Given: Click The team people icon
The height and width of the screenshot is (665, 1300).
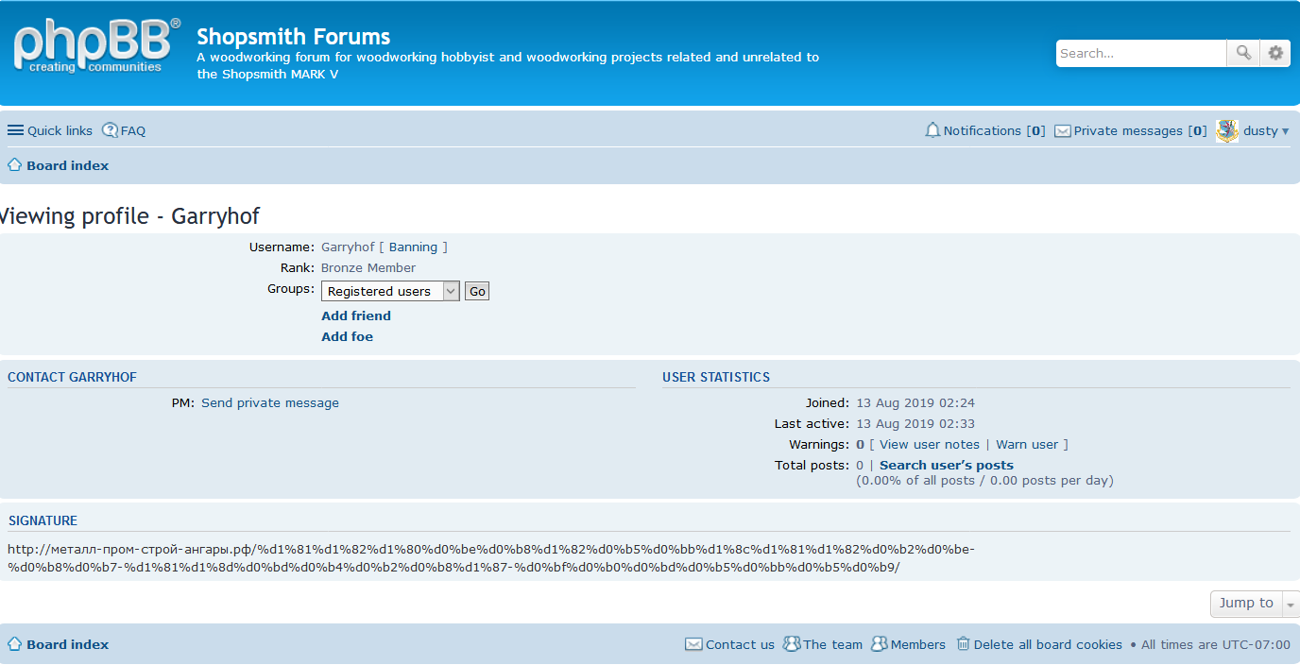Looking at the screenshot, I should pyautogui.click(x=791, y=644).
